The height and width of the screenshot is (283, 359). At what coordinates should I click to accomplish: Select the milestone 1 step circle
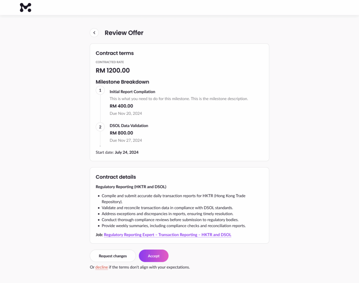[x=100, y=91]
